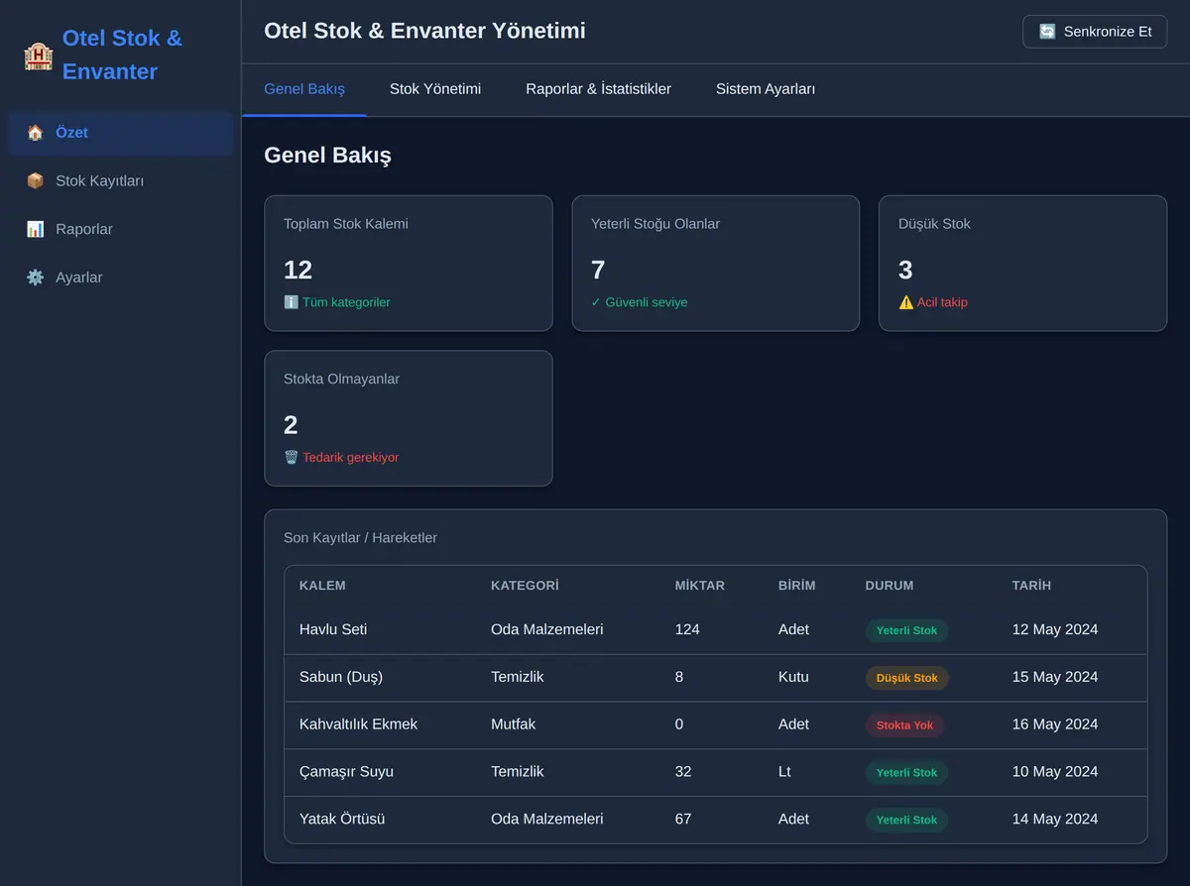
Task: Click the warning icon next to Acil takip
Action: tap(905, 302)
